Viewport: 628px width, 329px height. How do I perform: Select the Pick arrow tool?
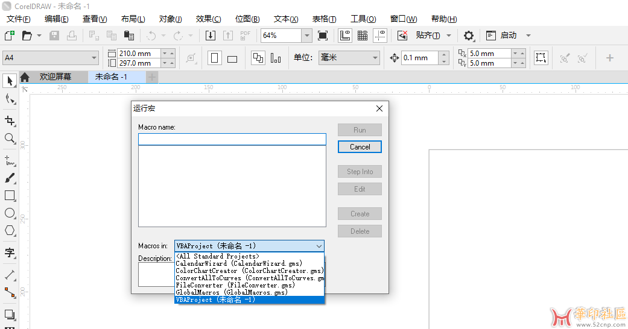[x=10, y=81]
